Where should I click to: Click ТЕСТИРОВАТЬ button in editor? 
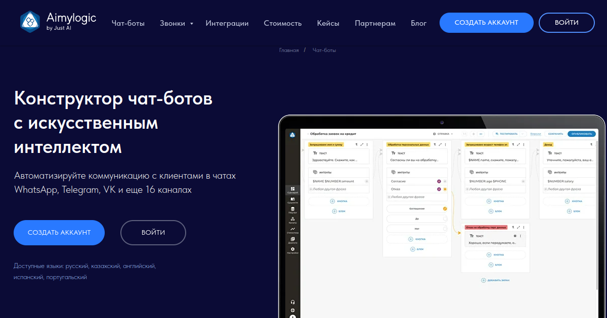507,134
